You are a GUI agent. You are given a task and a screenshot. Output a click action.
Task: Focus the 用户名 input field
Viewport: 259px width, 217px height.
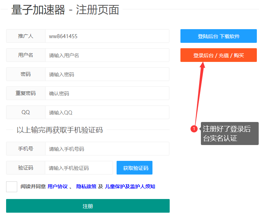(107, 55)
